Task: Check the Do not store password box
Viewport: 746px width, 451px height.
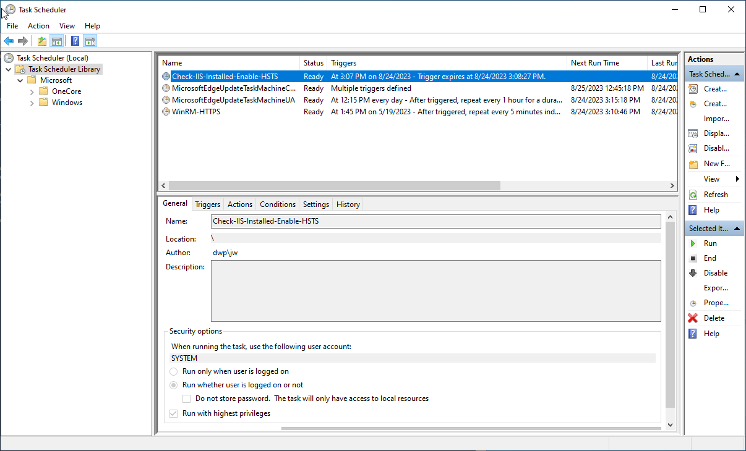Action: coord(187,398)
